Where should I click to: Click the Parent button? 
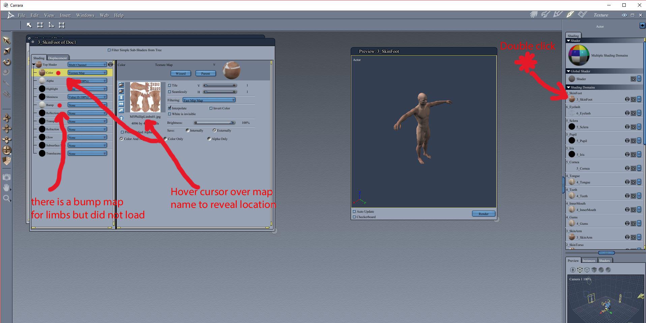click(x=205, y=73)
